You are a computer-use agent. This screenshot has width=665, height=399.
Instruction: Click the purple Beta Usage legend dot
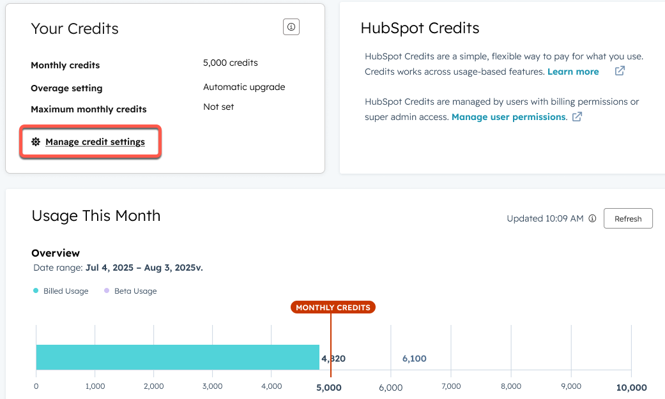click(107, 290)
